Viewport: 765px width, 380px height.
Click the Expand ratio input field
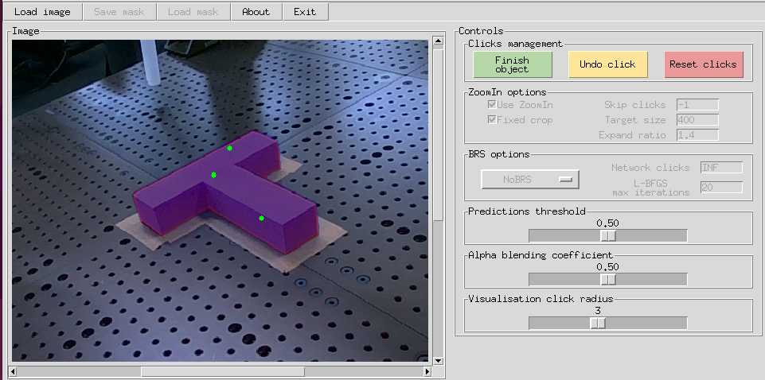pos(697,134)
